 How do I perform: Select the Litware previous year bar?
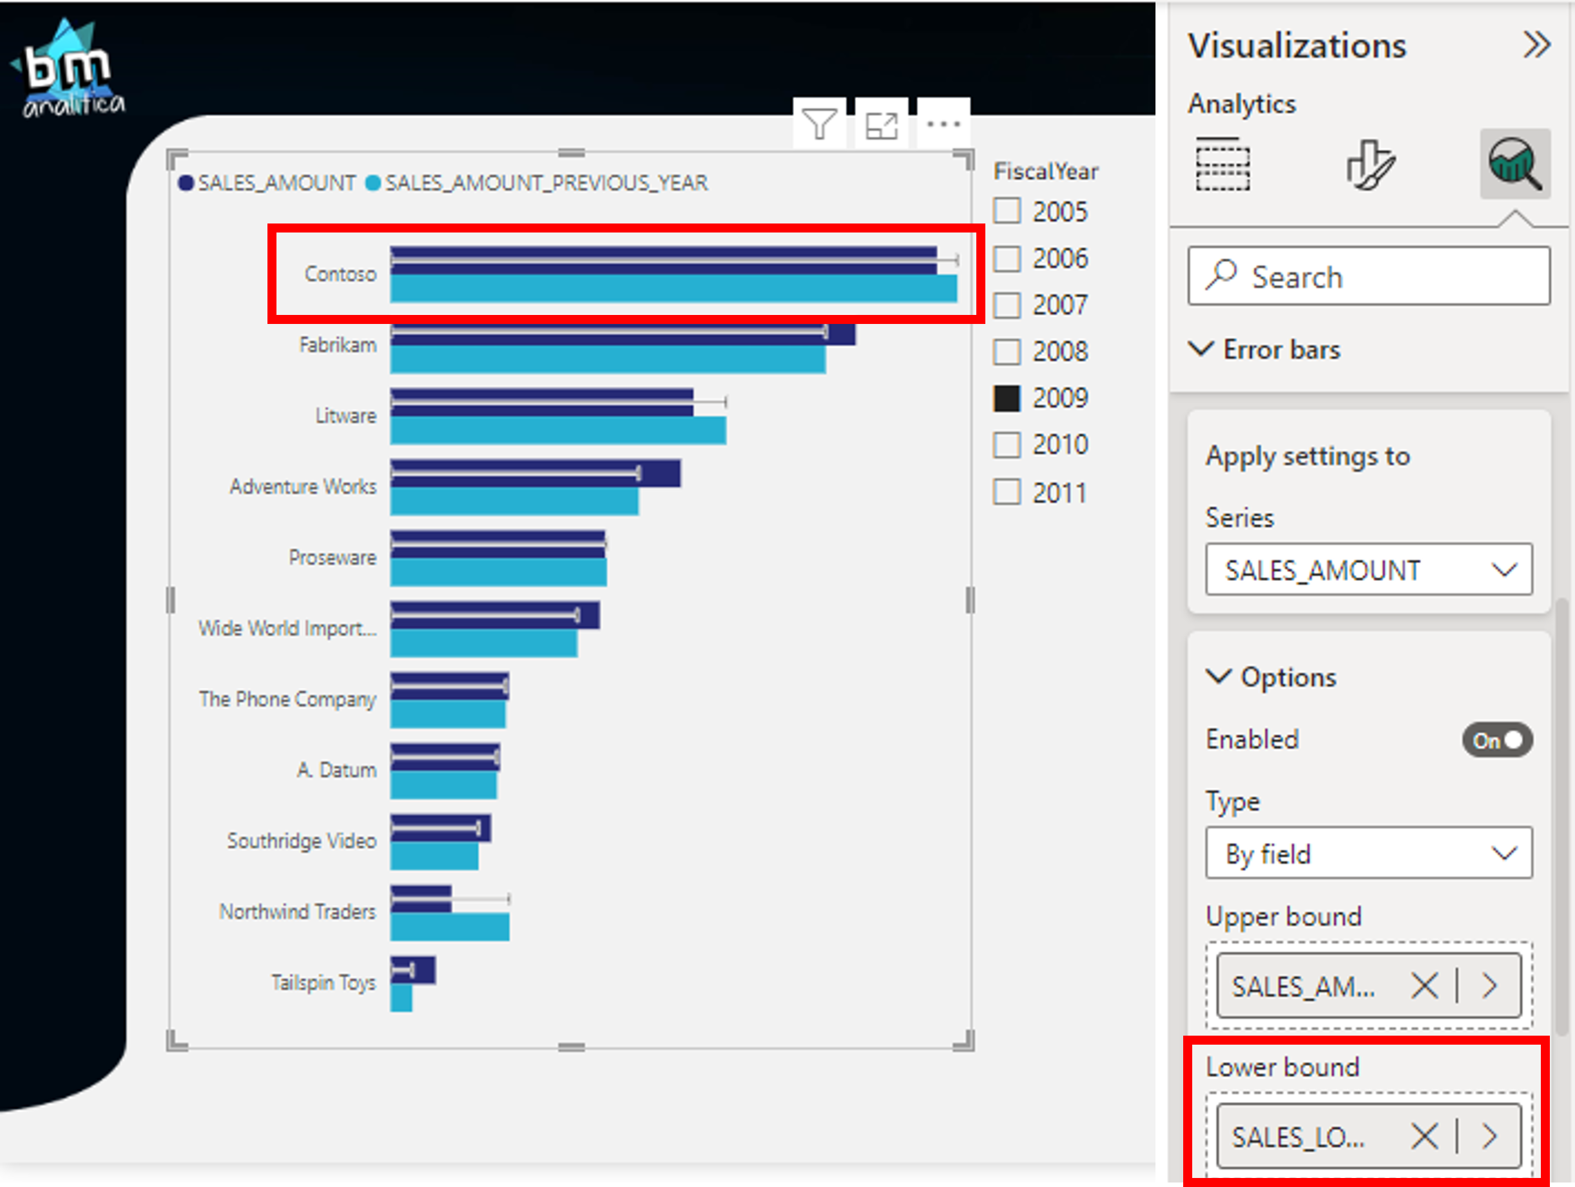(x=558, y=430)
